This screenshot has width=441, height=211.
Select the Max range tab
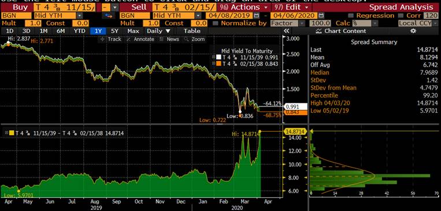click(x=133, y=31)
